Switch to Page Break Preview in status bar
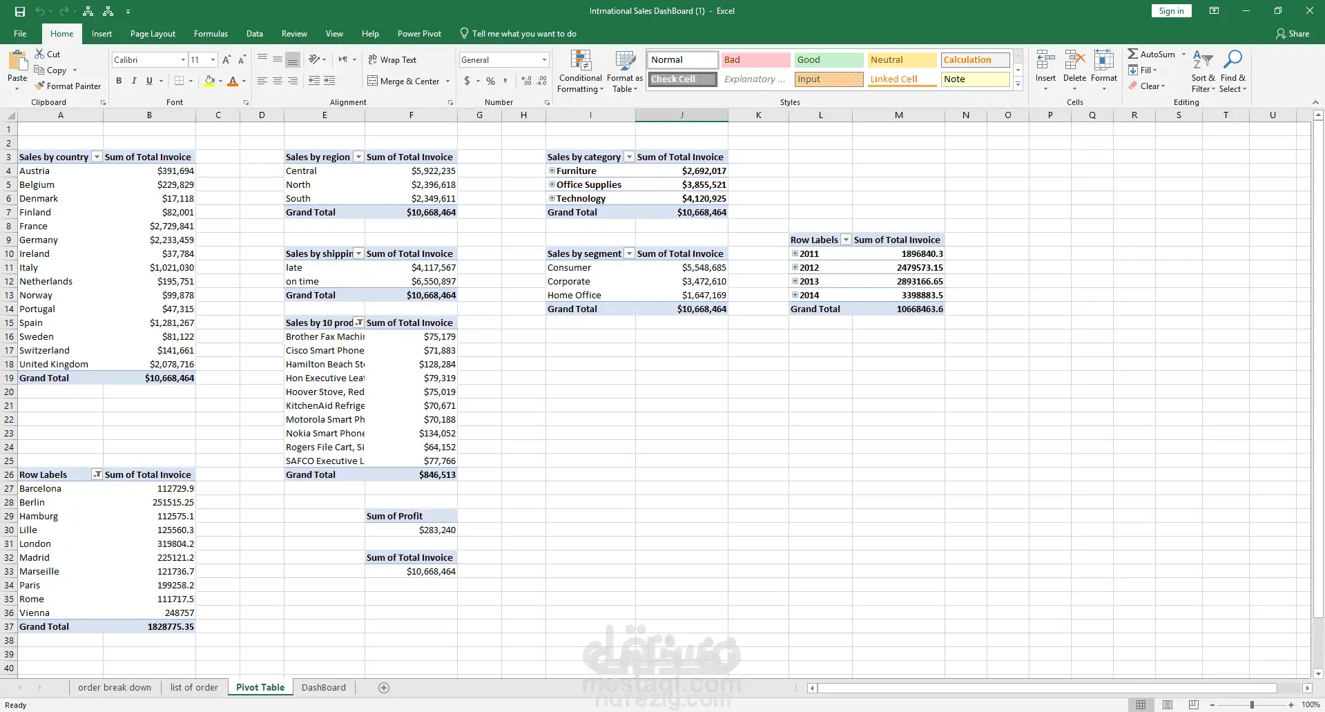 [1194, 705]
